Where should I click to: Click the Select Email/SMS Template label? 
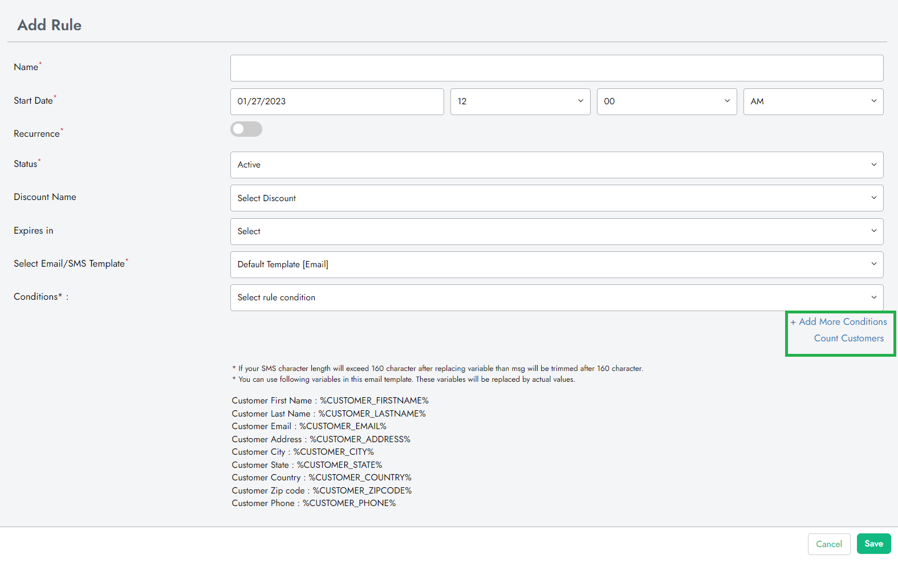[x=69, y=264]
